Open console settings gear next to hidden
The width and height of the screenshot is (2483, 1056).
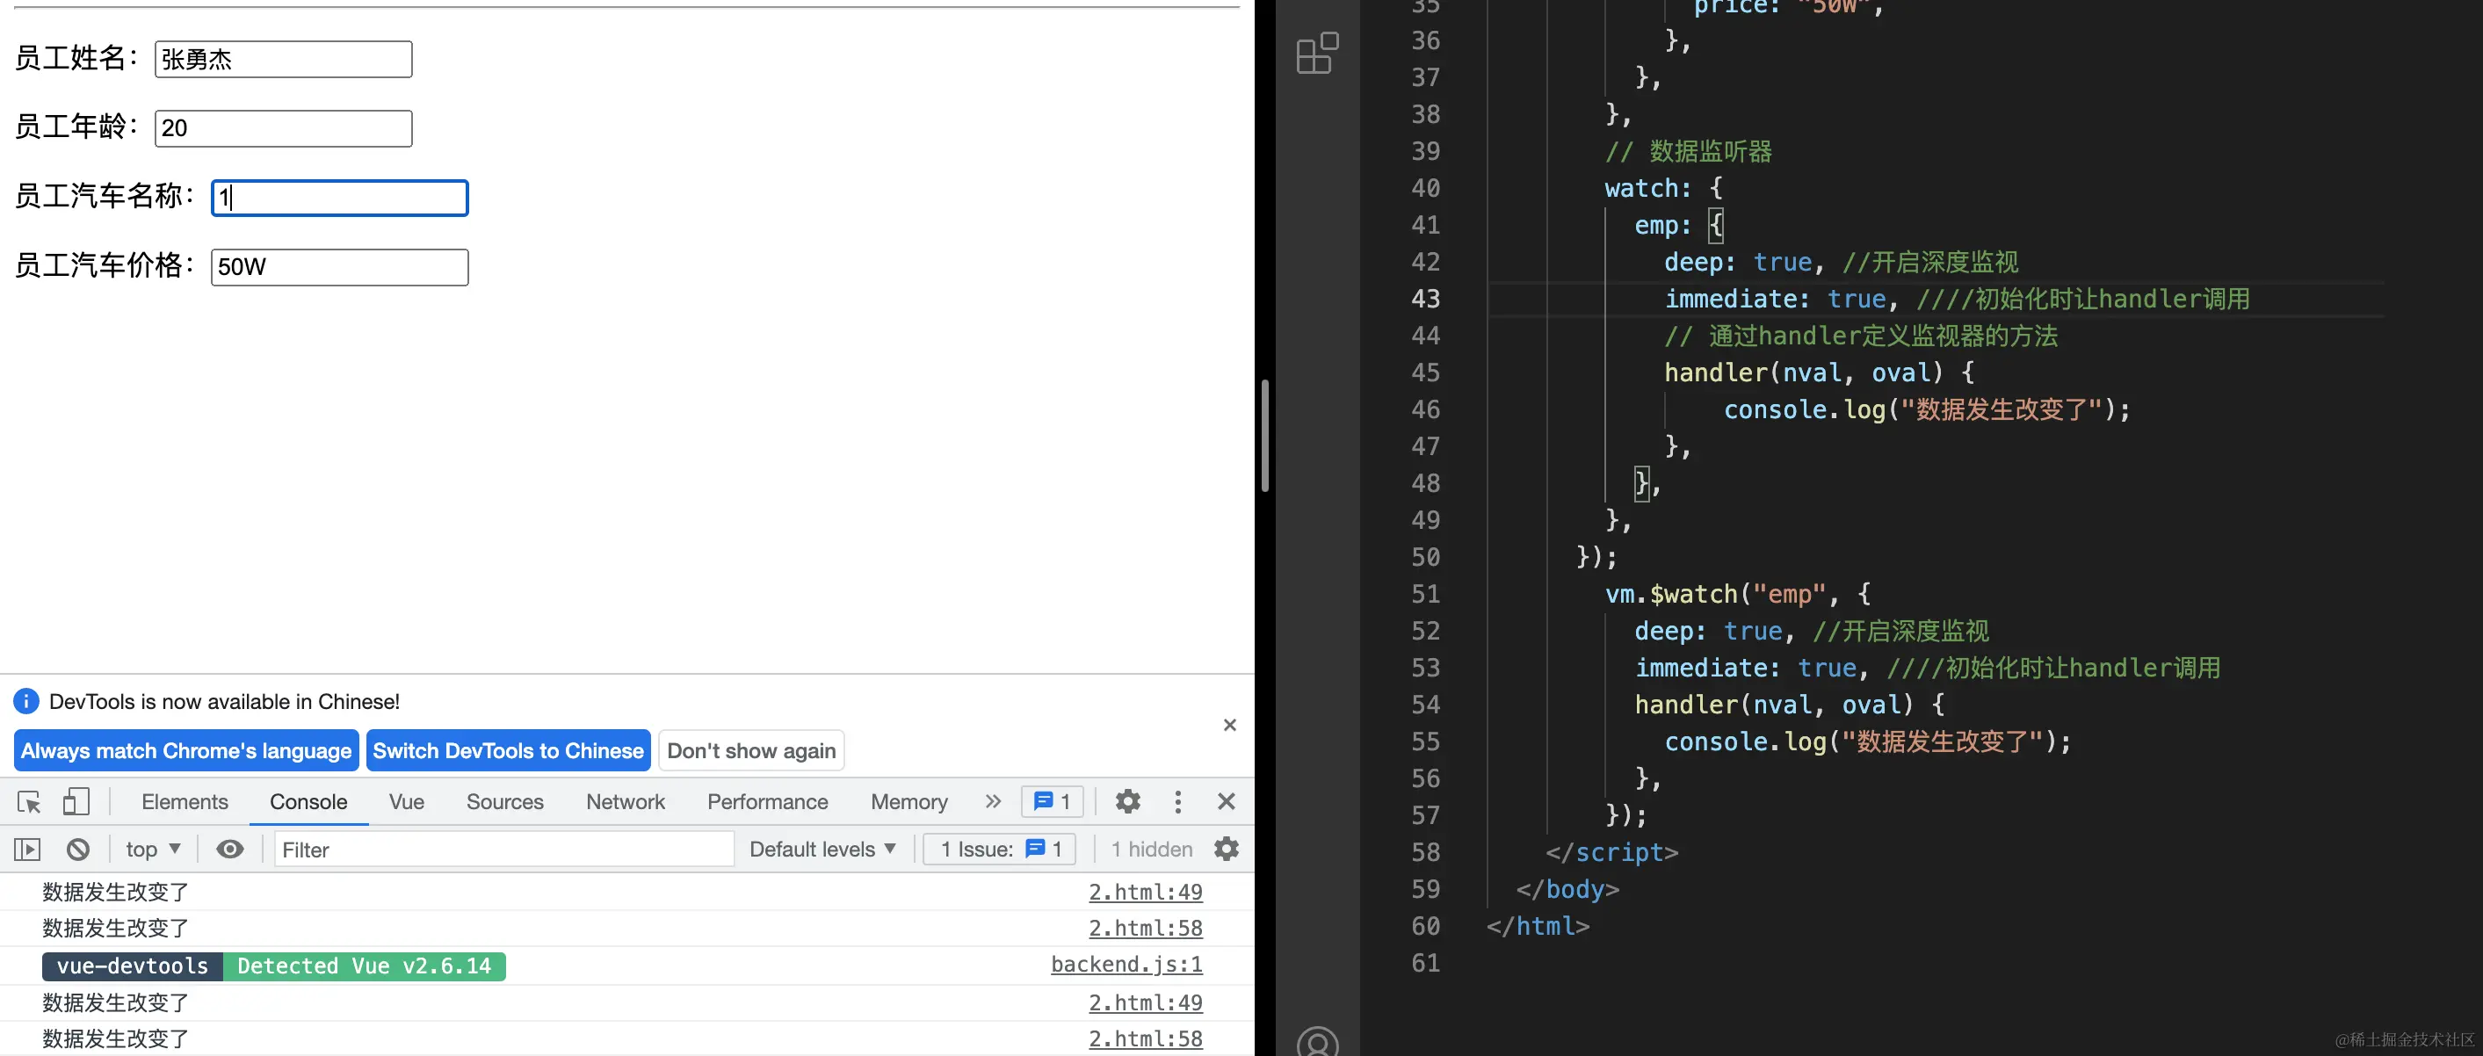click(1226, 849)
